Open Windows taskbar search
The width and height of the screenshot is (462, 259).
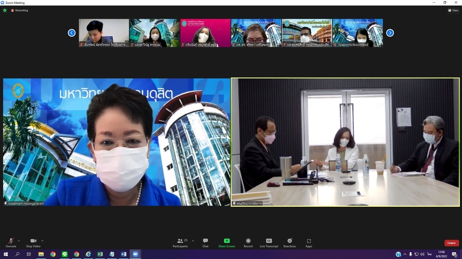click(x=17, y=255)
